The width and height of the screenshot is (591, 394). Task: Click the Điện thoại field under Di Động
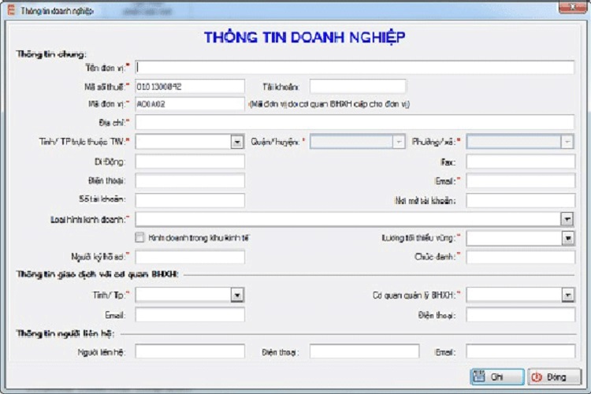pos(190,180)
